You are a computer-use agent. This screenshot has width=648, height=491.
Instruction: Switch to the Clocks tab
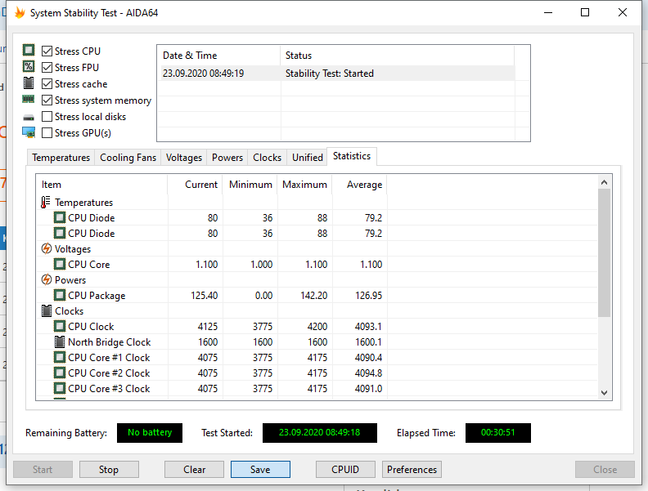(267, 158)
